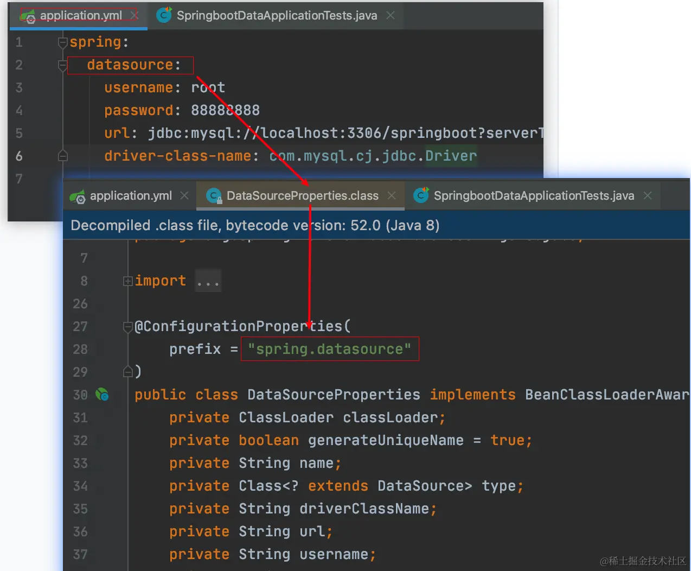Close application.yml tab in back window

click(135, 15)
